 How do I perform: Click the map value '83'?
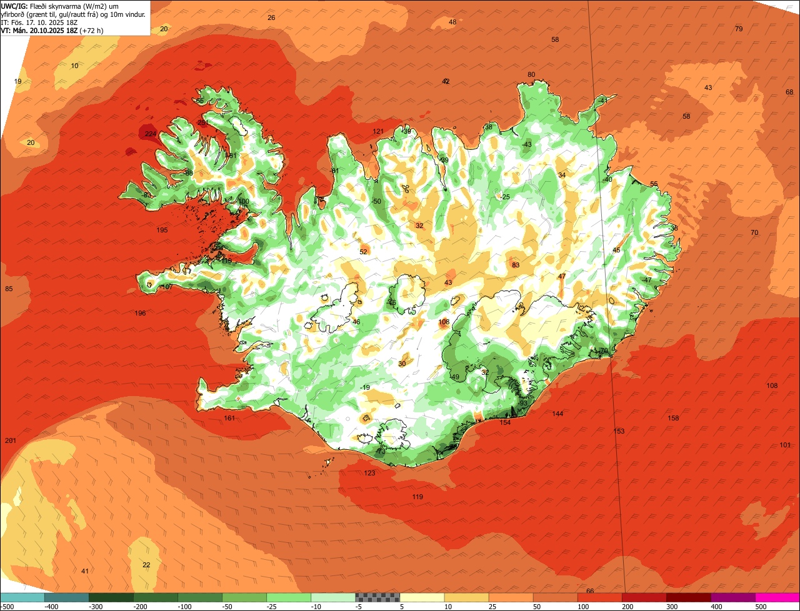coord(516,265)
